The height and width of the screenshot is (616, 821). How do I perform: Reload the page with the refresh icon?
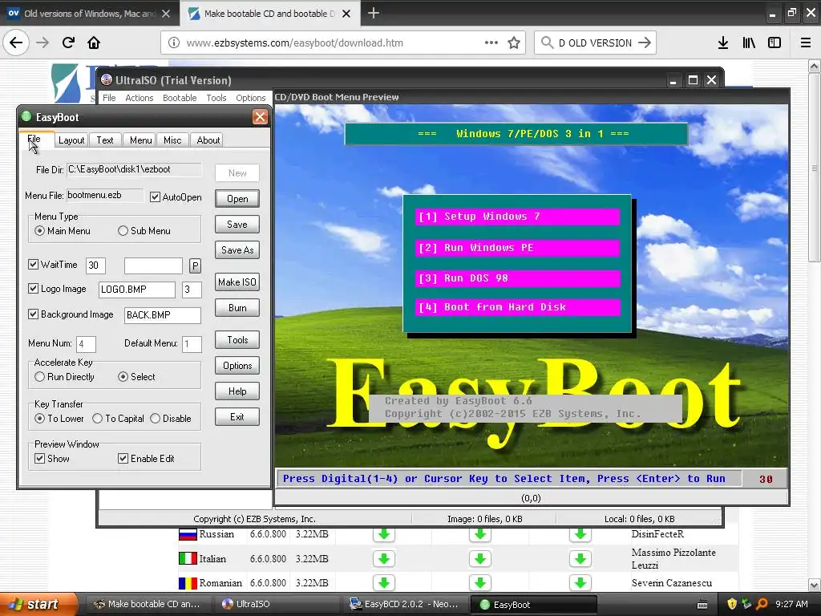tap(68, 43)
